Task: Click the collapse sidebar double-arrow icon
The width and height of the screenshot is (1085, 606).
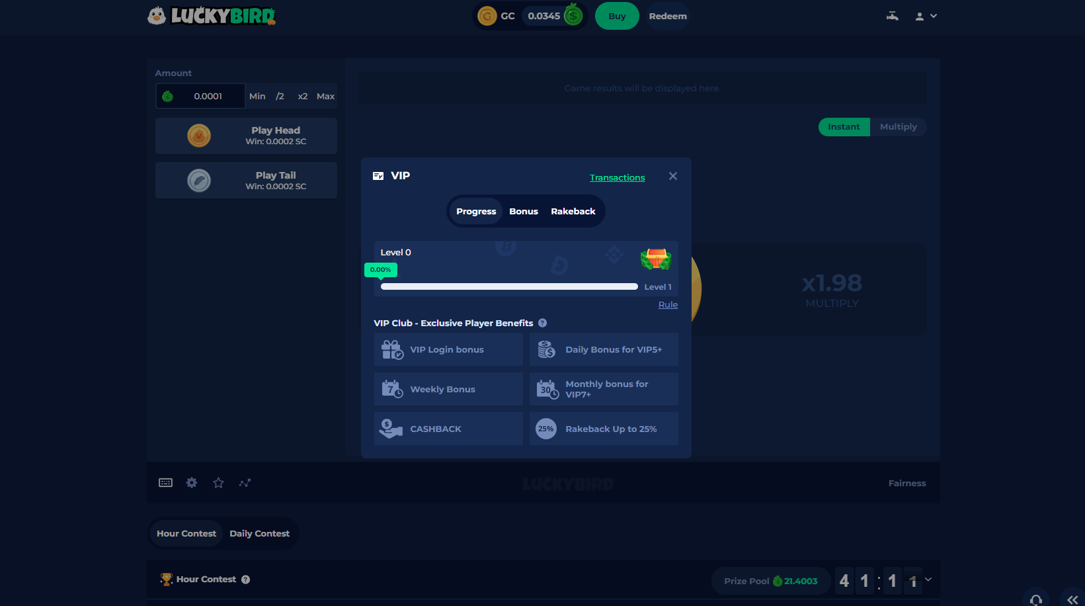Action: 1072,599
